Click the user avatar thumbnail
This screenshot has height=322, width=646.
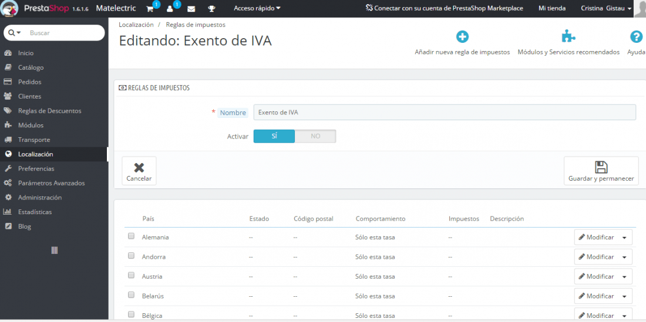tap(640, 8)
